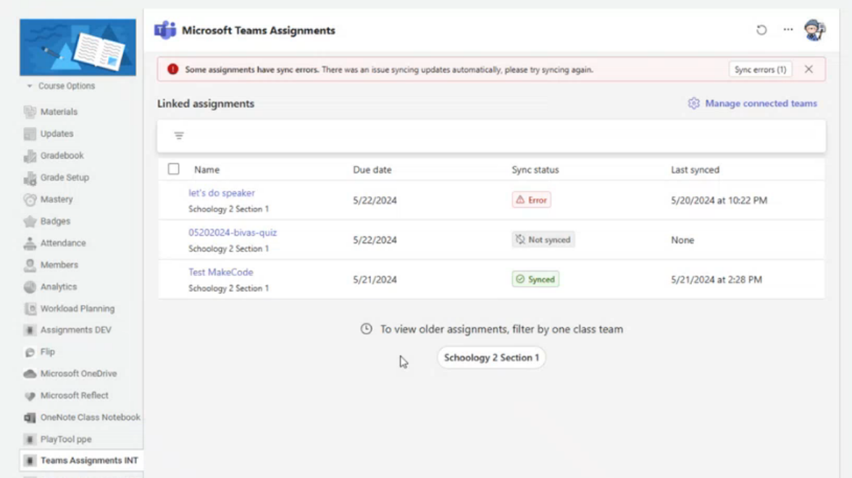Click the 5/21/2024 at 2:28 PM cell
The width and height of the screenshot is (852, 478).
click(716, 280)
